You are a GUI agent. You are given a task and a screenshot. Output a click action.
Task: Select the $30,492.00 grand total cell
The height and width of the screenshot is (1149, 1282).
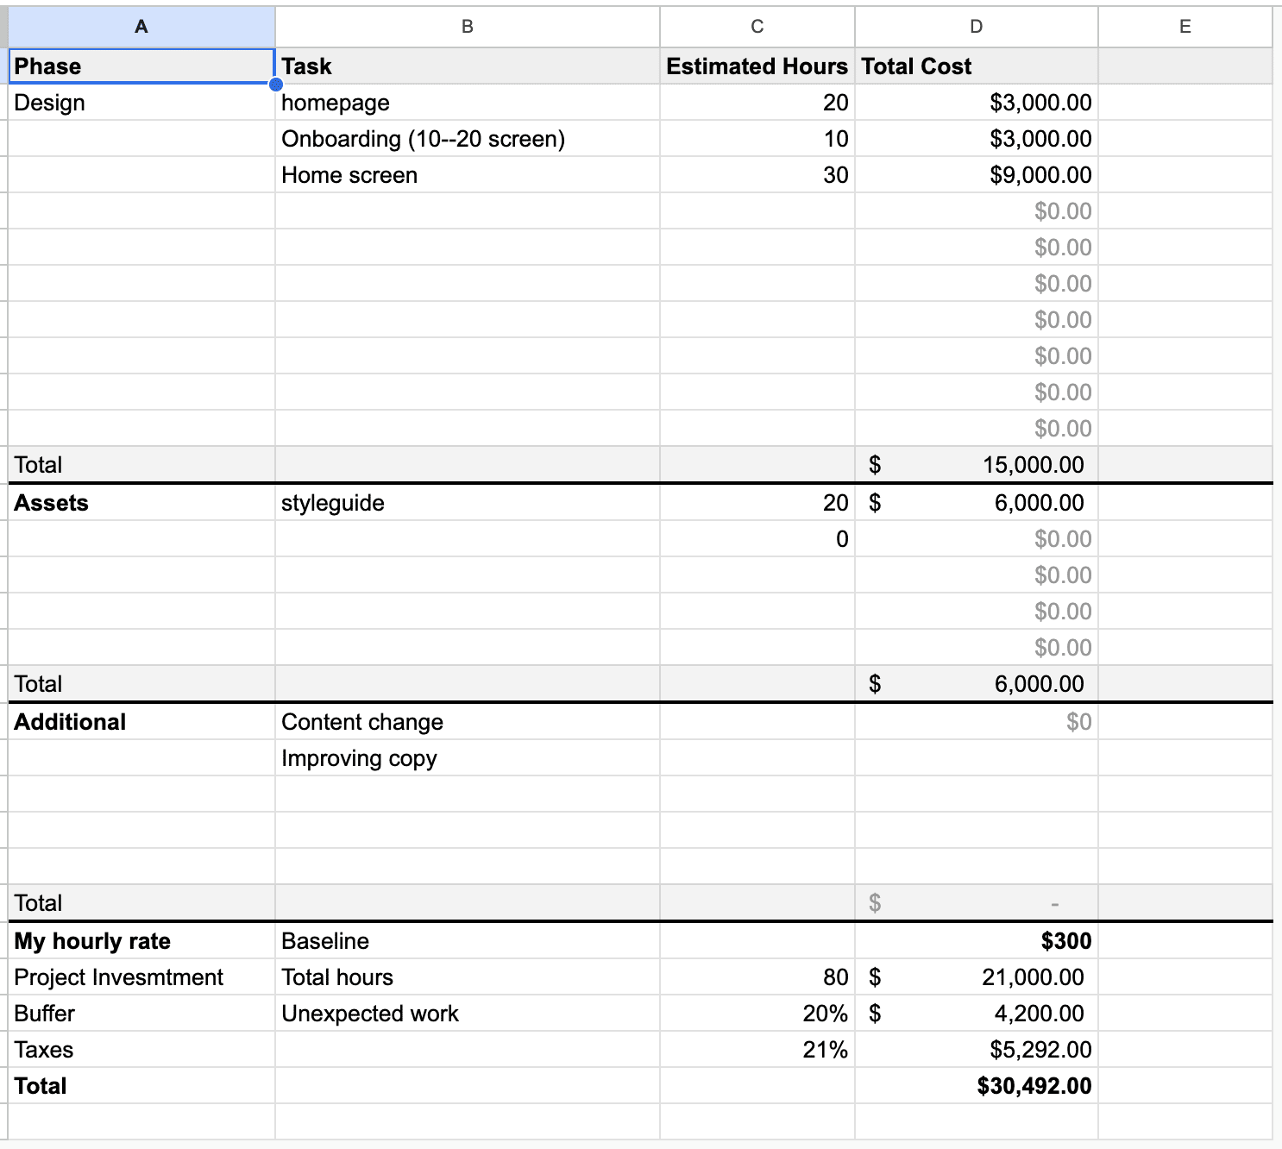pos(976,1086)
